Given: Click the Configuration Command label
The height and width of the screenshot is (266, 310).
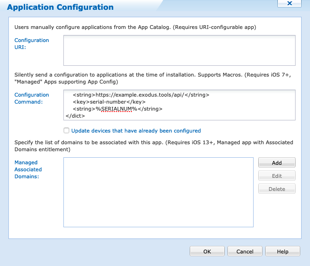Looking at the screenshot, I should pyautogui.click(x=32, y=98).
